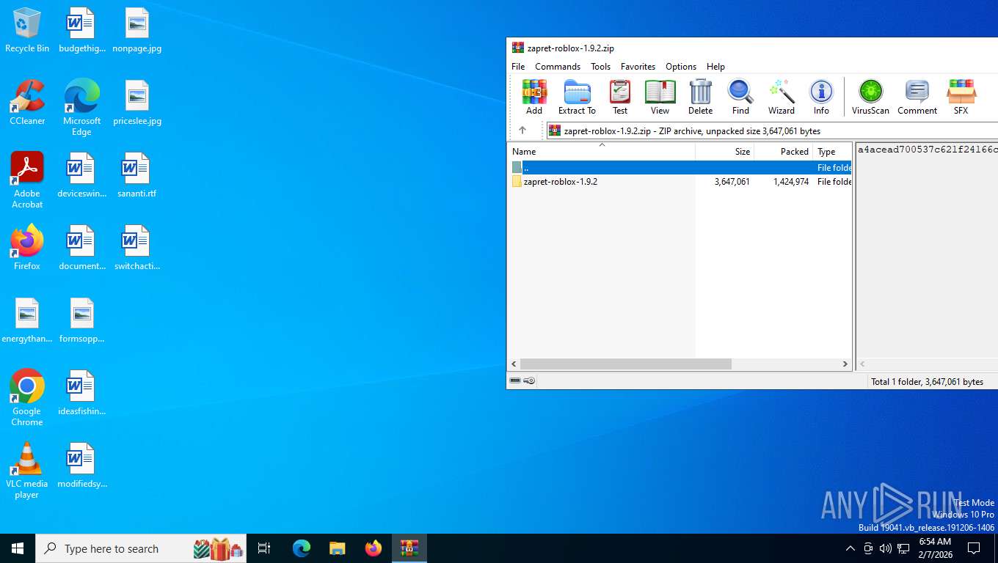Click the taskbar search box
The height and width of the screenshot is (563, 998).
(x=141, y=548)
